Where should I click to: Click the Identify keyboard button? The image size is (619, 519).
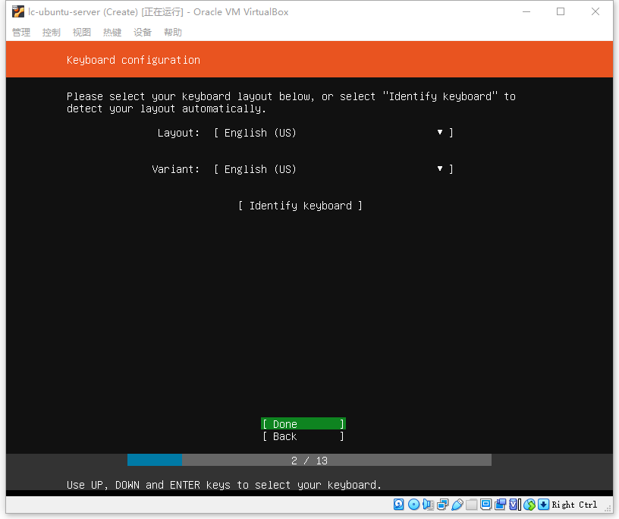[x=300, y=206]
